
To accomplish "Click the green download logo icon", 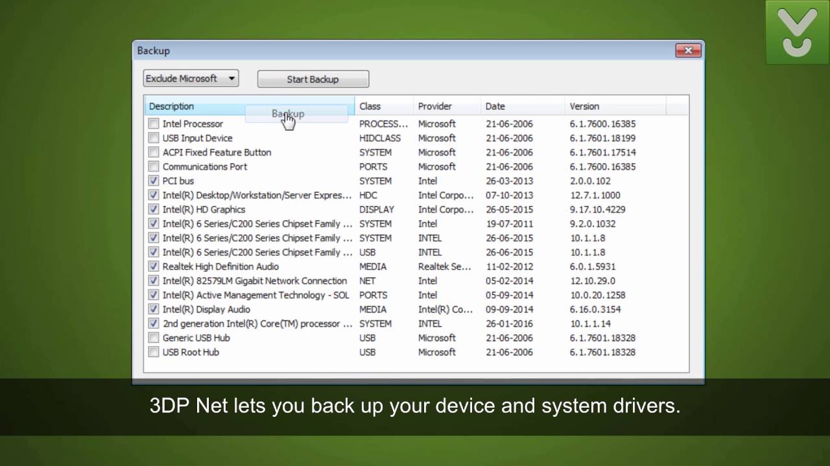I will point(797,32).
